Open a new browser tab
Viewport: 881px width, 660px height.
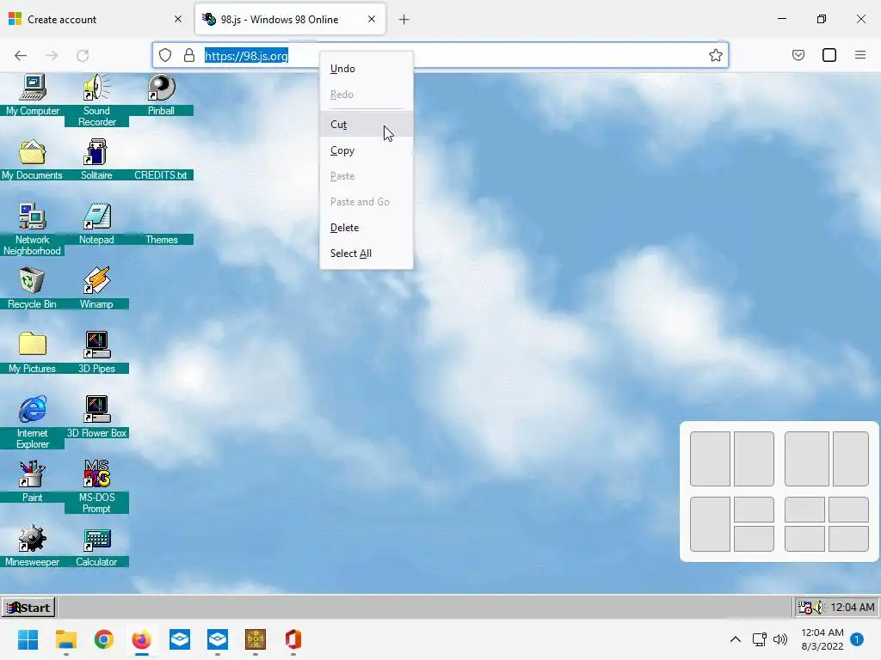pyautogui.click(x=404, y=20)
